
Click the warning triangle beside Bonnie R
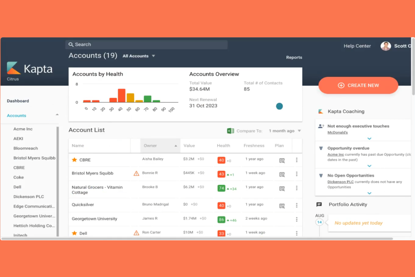[136, 173]
